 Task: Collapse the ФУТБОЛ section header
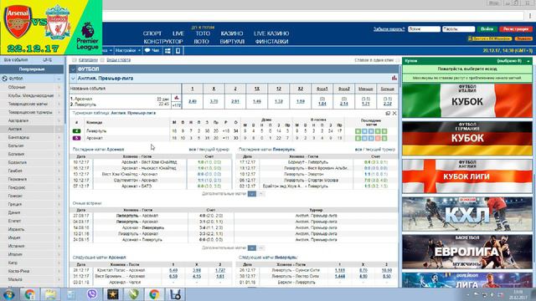coord(73,69)
